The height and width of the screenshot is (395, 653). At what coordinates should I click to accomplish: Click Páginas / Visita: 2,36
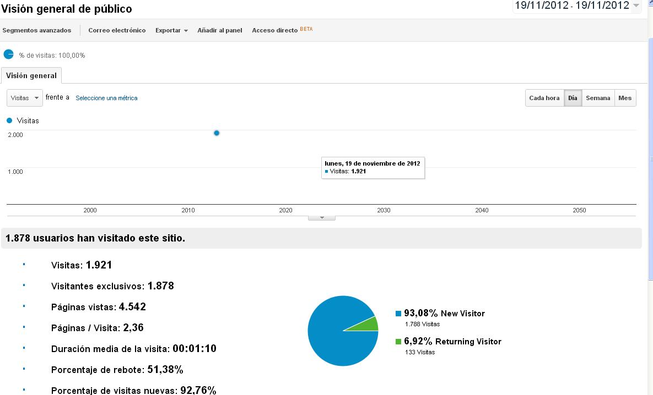tap(98, 328)
